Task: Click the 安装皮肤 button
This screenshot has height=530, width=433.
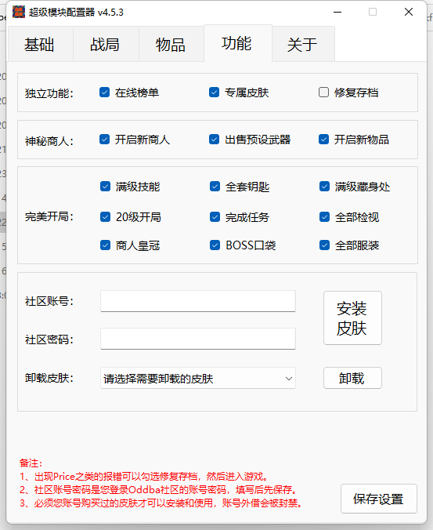Action: [x=352, y=318]
